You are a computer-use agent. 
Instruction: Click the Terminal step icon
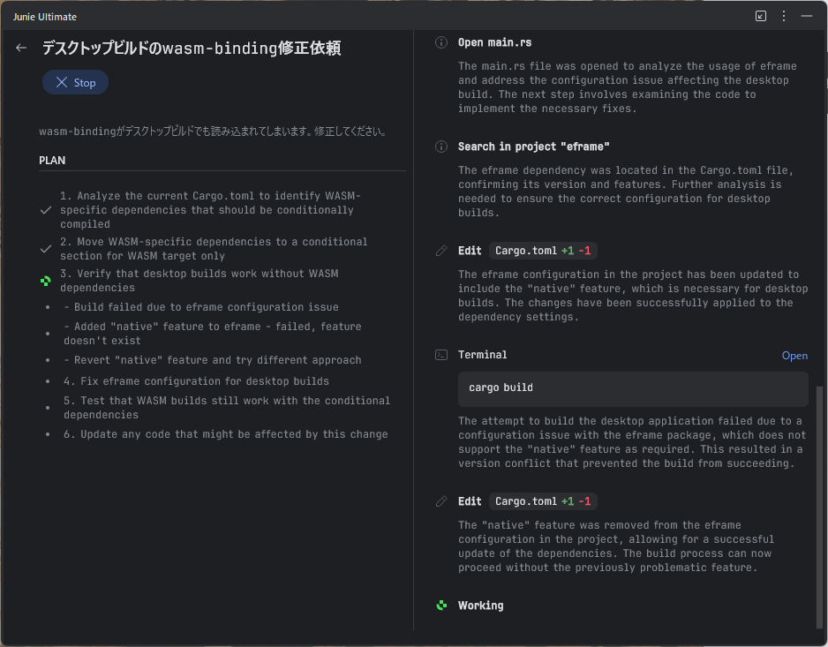[x=441, y=355]
